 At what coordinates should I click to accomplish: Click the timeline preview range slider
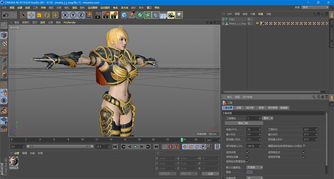60,147
